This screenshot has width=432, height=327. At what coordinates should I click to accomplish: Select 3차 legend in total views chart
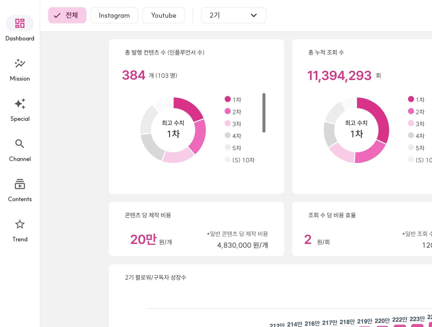tap(416, 124)
